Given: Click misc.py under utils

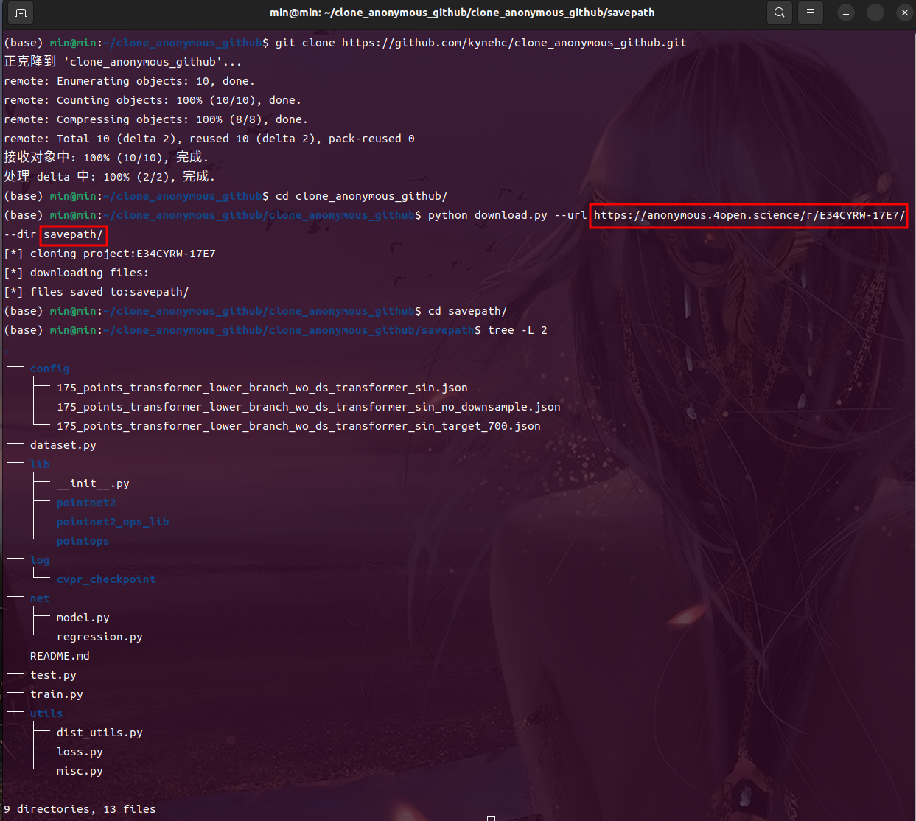Looking at the screenshot, I should [x=80, y=770].
